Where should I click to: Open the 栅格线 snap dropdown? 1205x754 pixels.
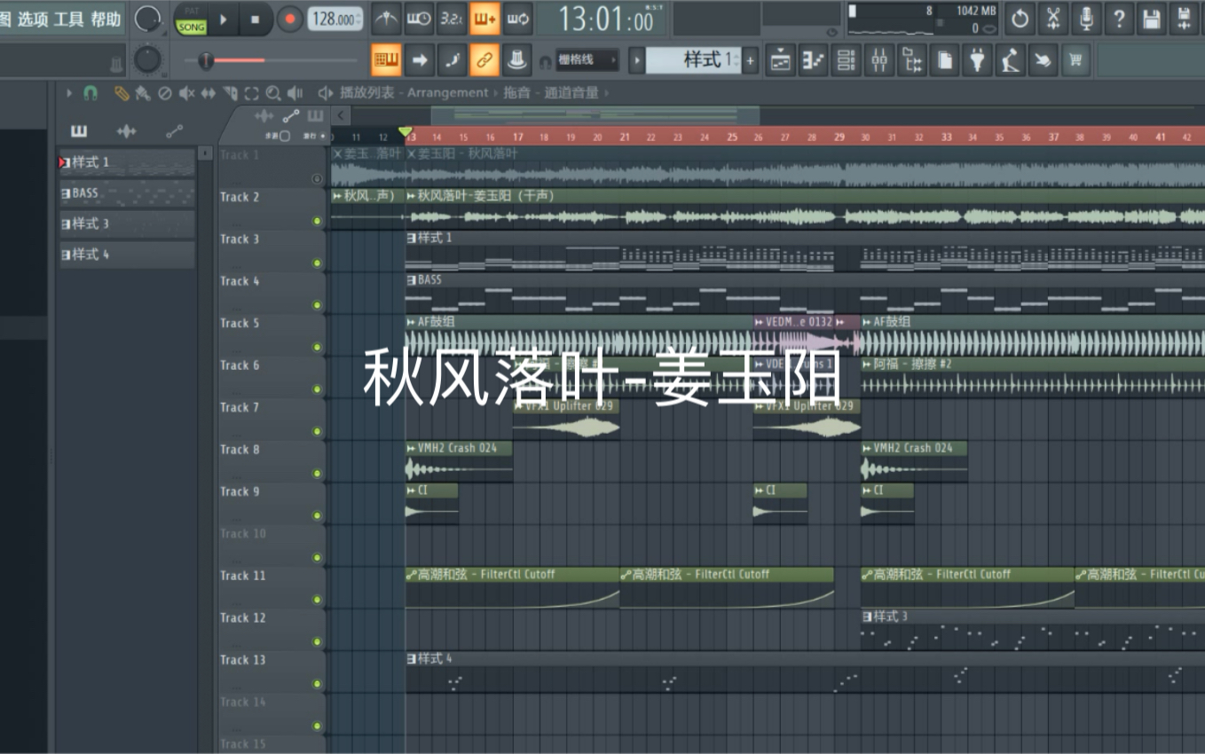tap(587, 60)
